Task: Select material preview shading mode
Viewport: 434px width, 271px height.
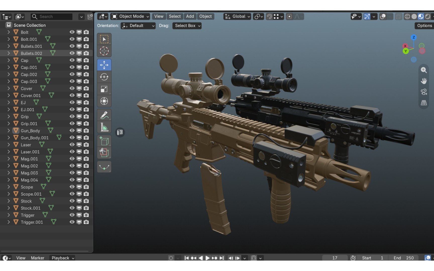Action: coord(421,17)
